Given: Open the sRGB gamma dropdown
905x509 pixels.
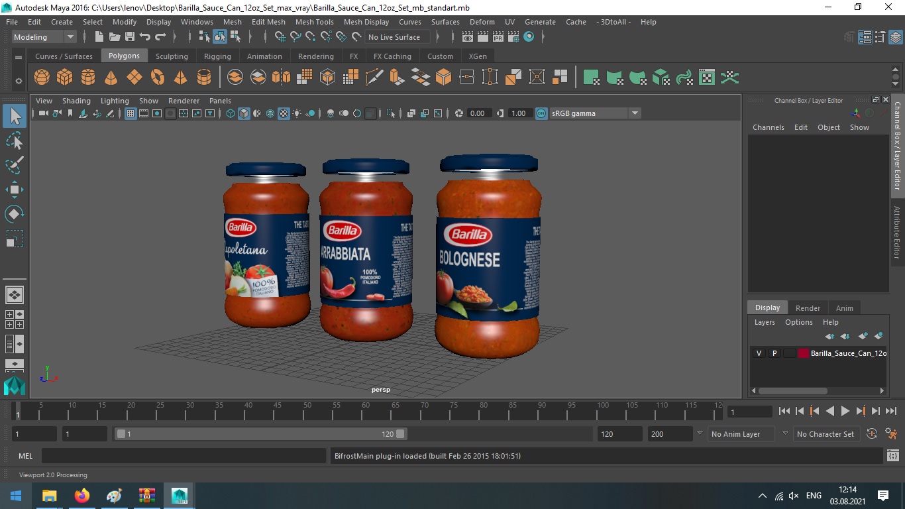Looking at the screenshot, I should coord(595,113).
